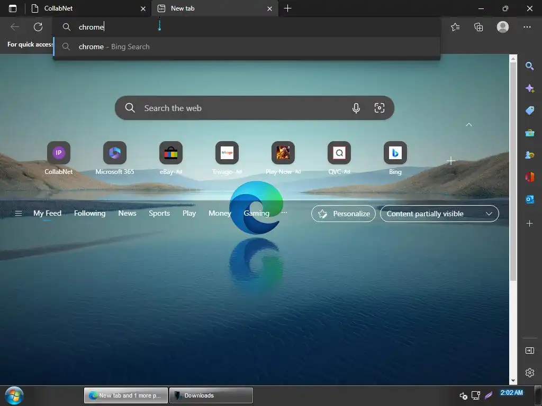The height and width of the screenshot is (406, 542).
Task: Open visual search camera icon
Action: click(379, 108)
